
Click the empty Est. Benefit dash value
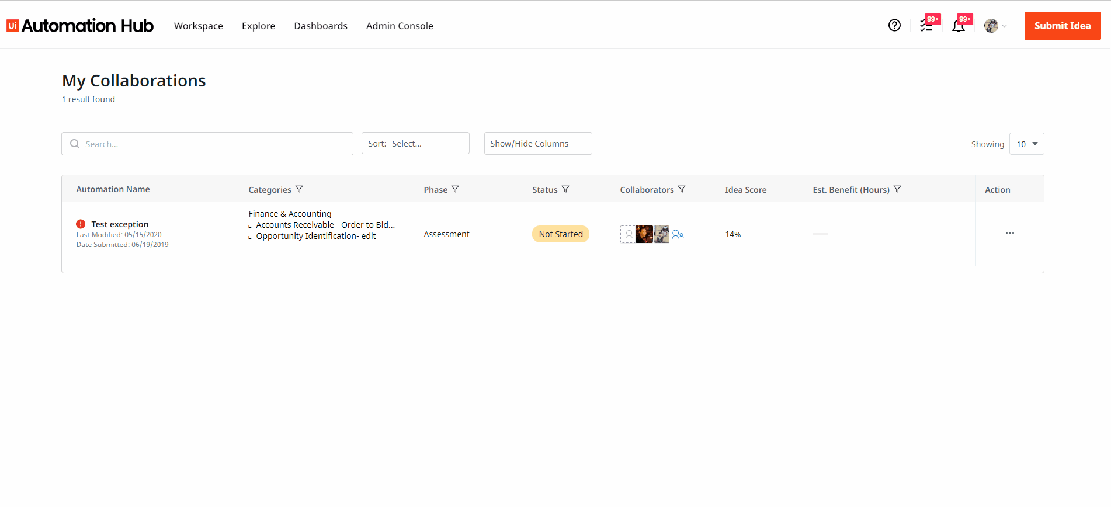(x=820, y=234)
